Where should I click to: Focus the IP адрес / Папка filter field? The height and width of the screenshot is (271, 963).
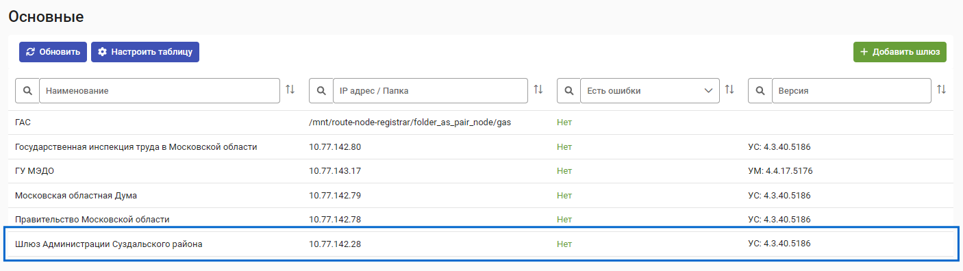point(431,90)
